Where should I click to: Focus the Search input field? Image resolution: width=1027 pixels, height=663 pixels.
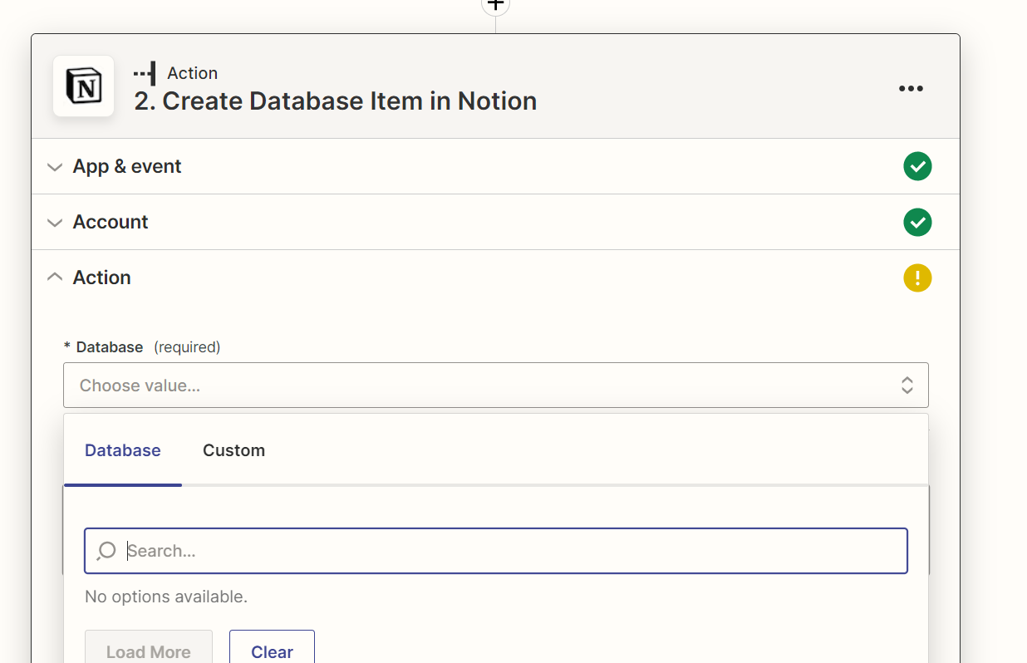coord(495,551)
